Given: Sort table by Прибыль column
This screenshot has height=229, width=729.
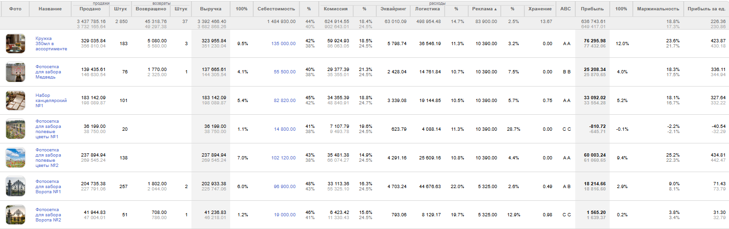Looking at the screenshot, I should coord(592,9).
